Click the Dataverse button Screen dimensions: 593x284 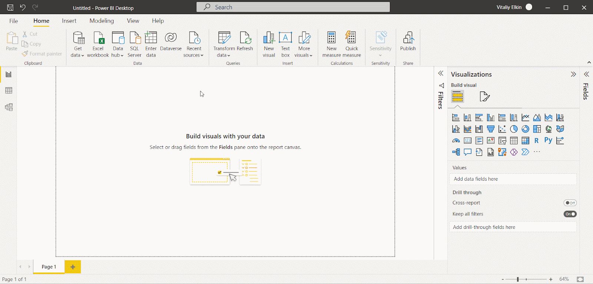171,41
